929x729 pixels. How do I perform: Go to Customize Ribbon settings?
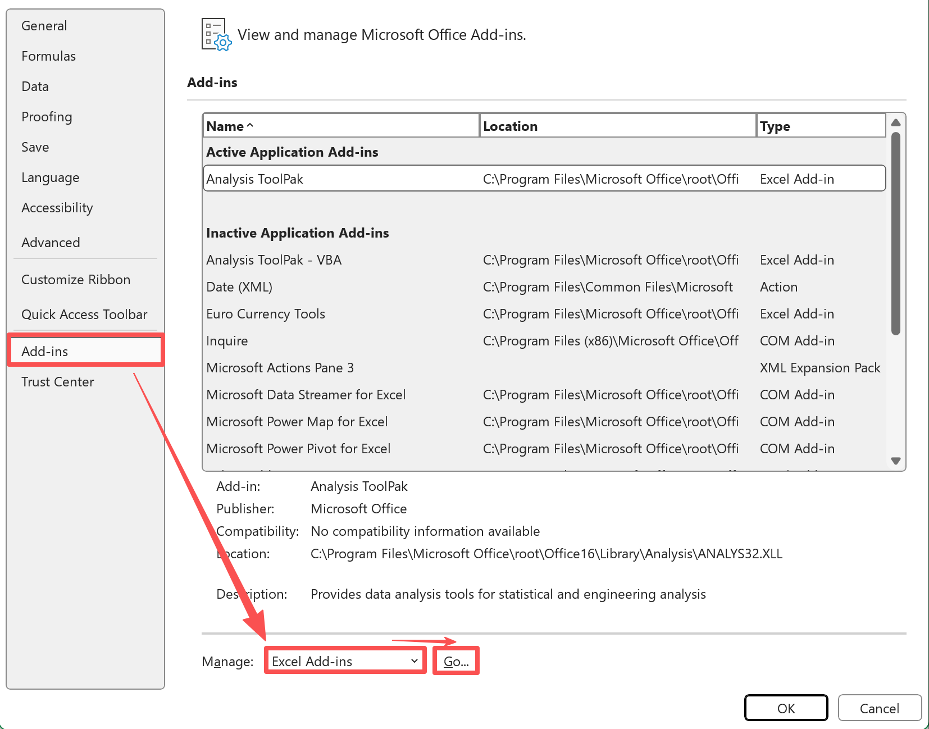pyautogui.click(x=75, y=280)
